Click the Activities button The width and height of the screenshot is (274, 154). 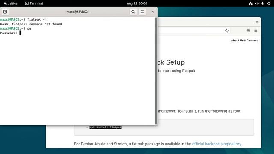tap(10, 3)
